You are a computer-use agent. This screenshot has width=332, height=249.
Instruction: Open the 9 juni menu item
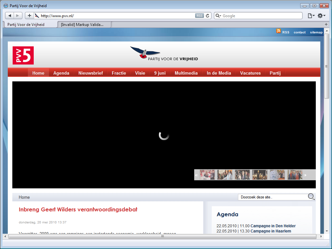(160, 73)
